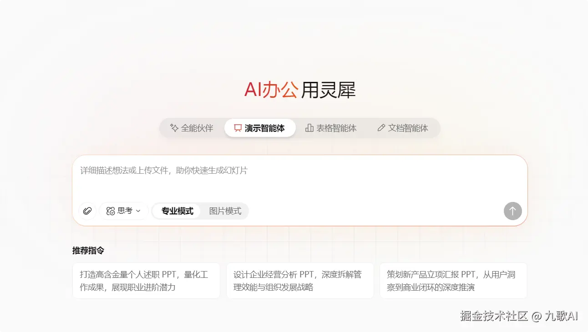588x332 pixels.
Task: Click the upward arrow send icon
Action: 512,211
